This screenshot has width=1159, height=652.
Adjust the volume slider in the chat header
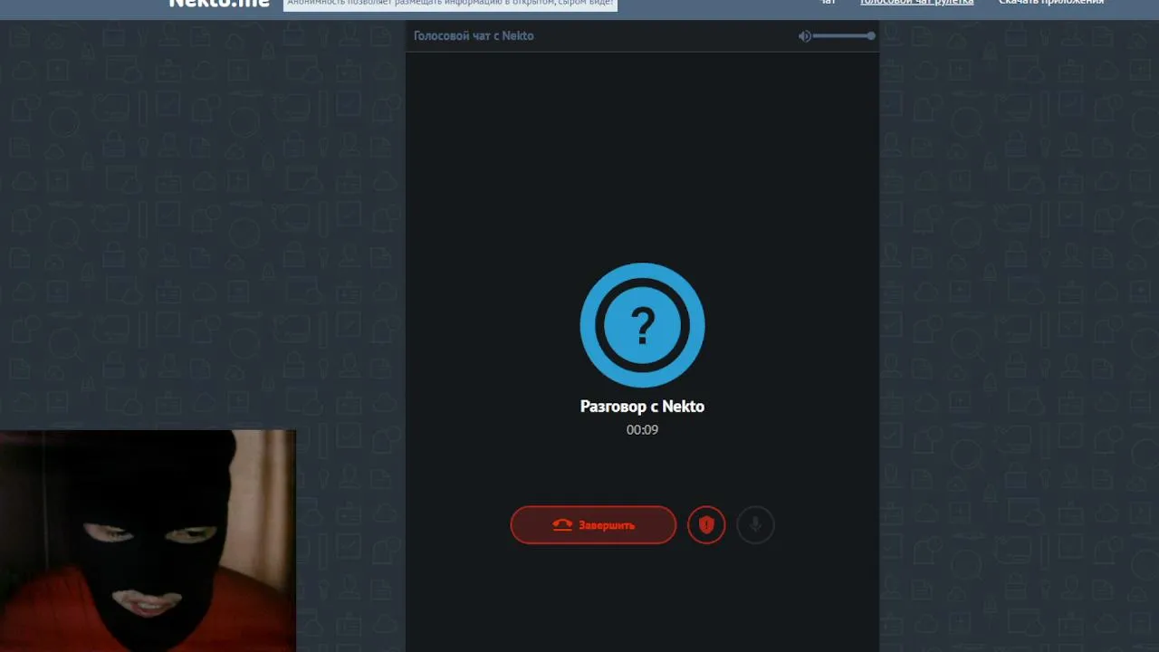[844, 36]
